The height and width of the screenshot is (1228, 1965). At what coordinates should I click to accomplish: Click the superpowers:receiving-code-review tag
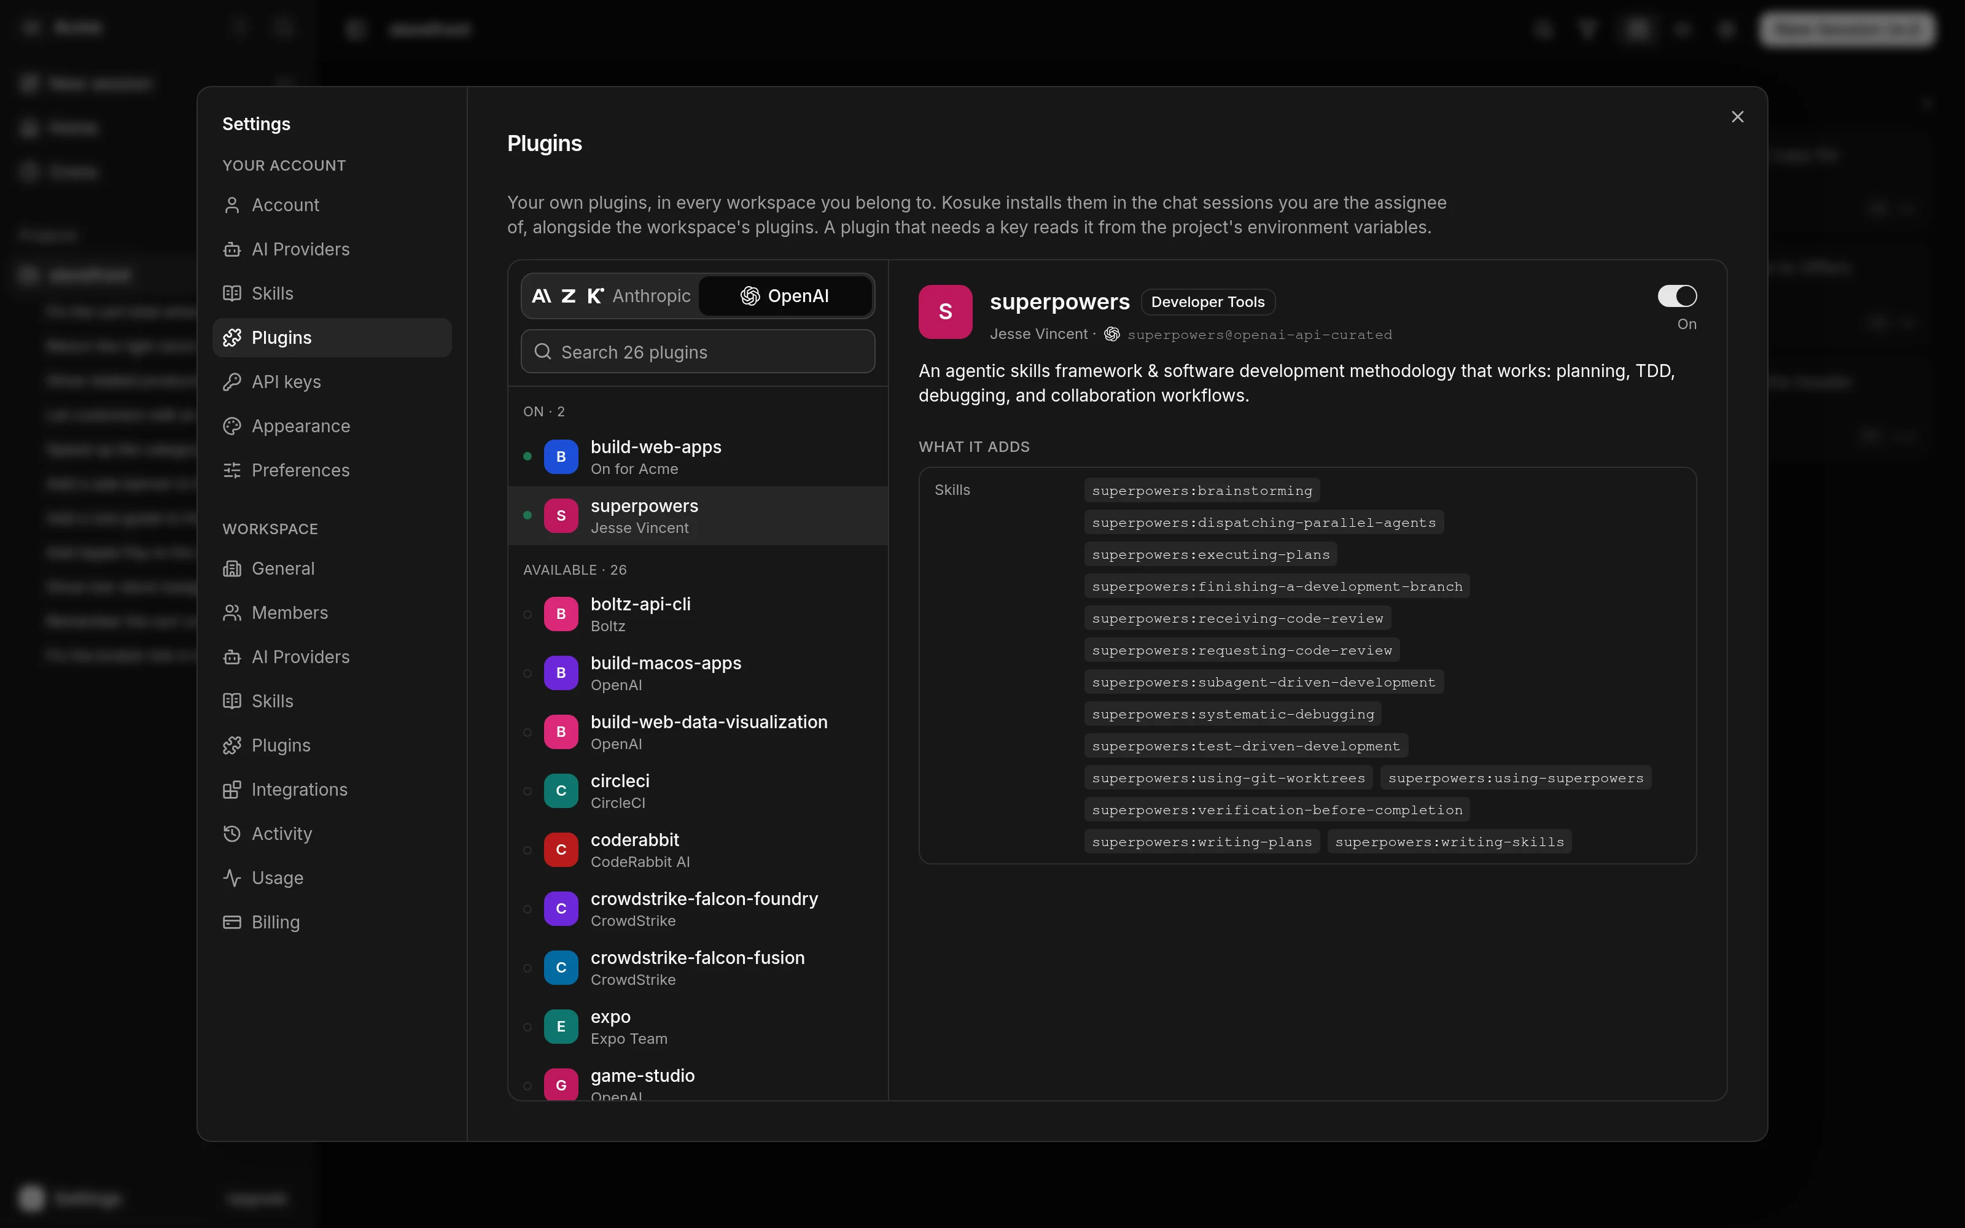tap(1237, 618)
